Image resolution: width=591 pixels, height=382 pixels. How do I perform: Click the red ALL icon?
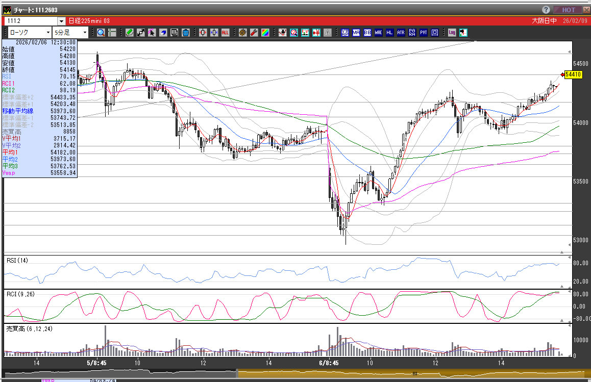[225, 33]
